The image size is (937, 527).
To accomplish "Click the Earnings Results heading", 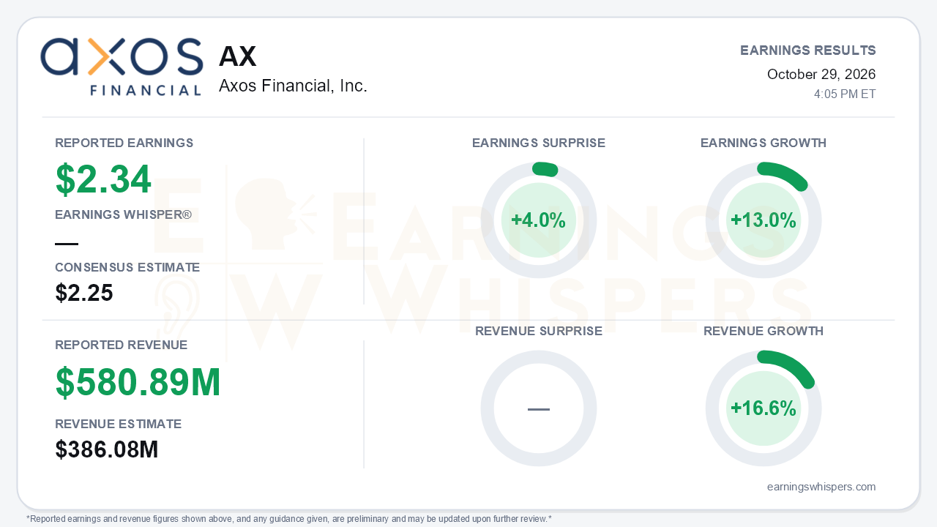I will point(808,51).
